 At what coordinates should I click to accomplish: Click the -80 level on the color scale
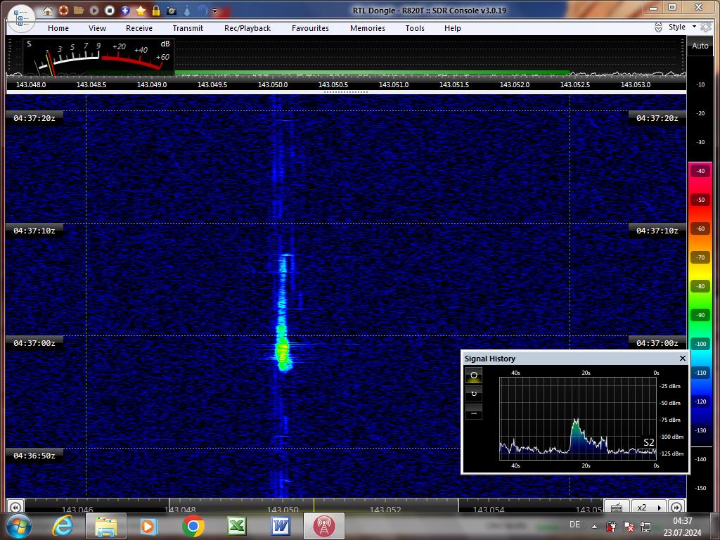(x=700, y=286)
